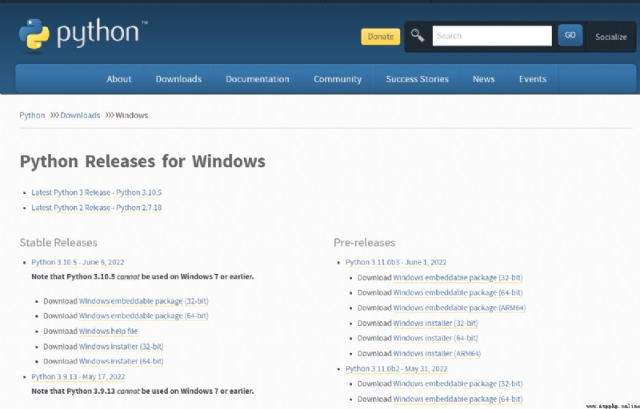Image resolution: width=640 pixels, height=409 pixels.
Task: Open Python 3.11.0b3 - June 1, 2022 link
Action: tap(396, 262)
